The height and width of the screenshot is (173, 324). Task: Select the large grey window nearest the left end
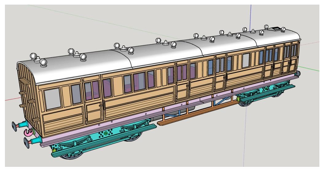pyautogui.click(x=53, y=99)
